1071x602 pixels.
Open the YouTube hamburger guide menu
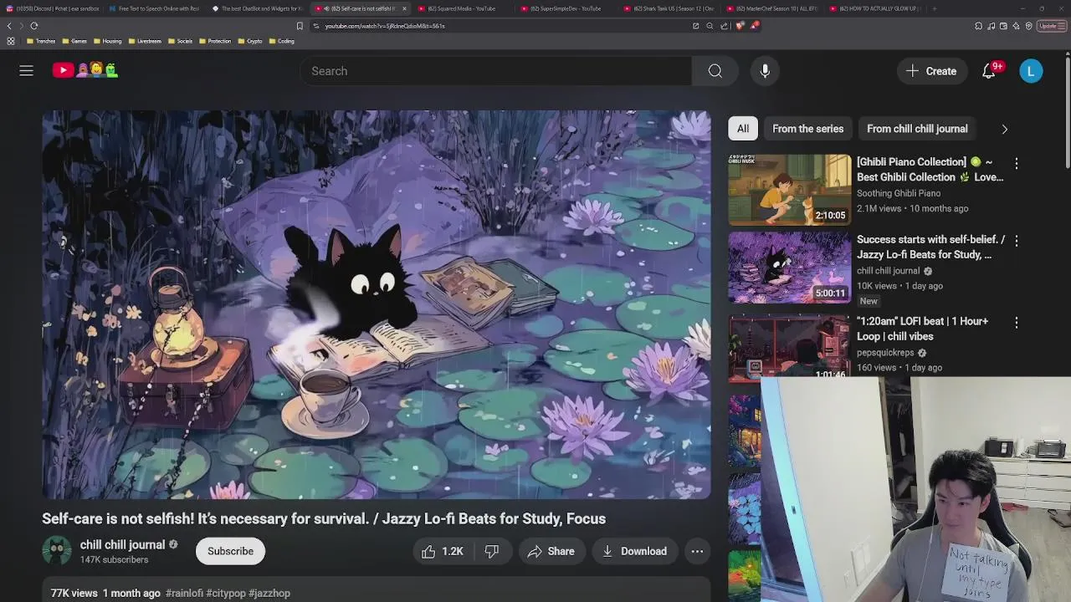pos(27,71)
